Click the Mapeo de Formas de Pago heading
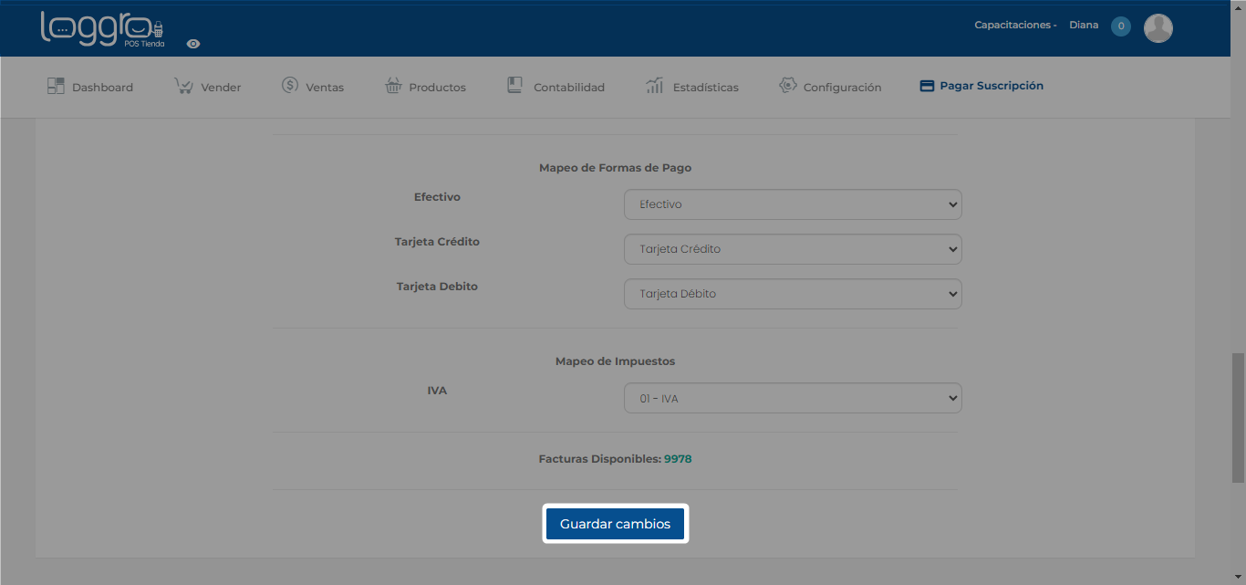This screenshot has width=1246, height=585. click(615, 168)
